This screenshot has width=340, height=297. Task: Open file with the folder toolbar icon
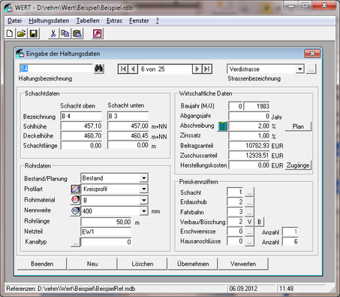coord(22,33)
